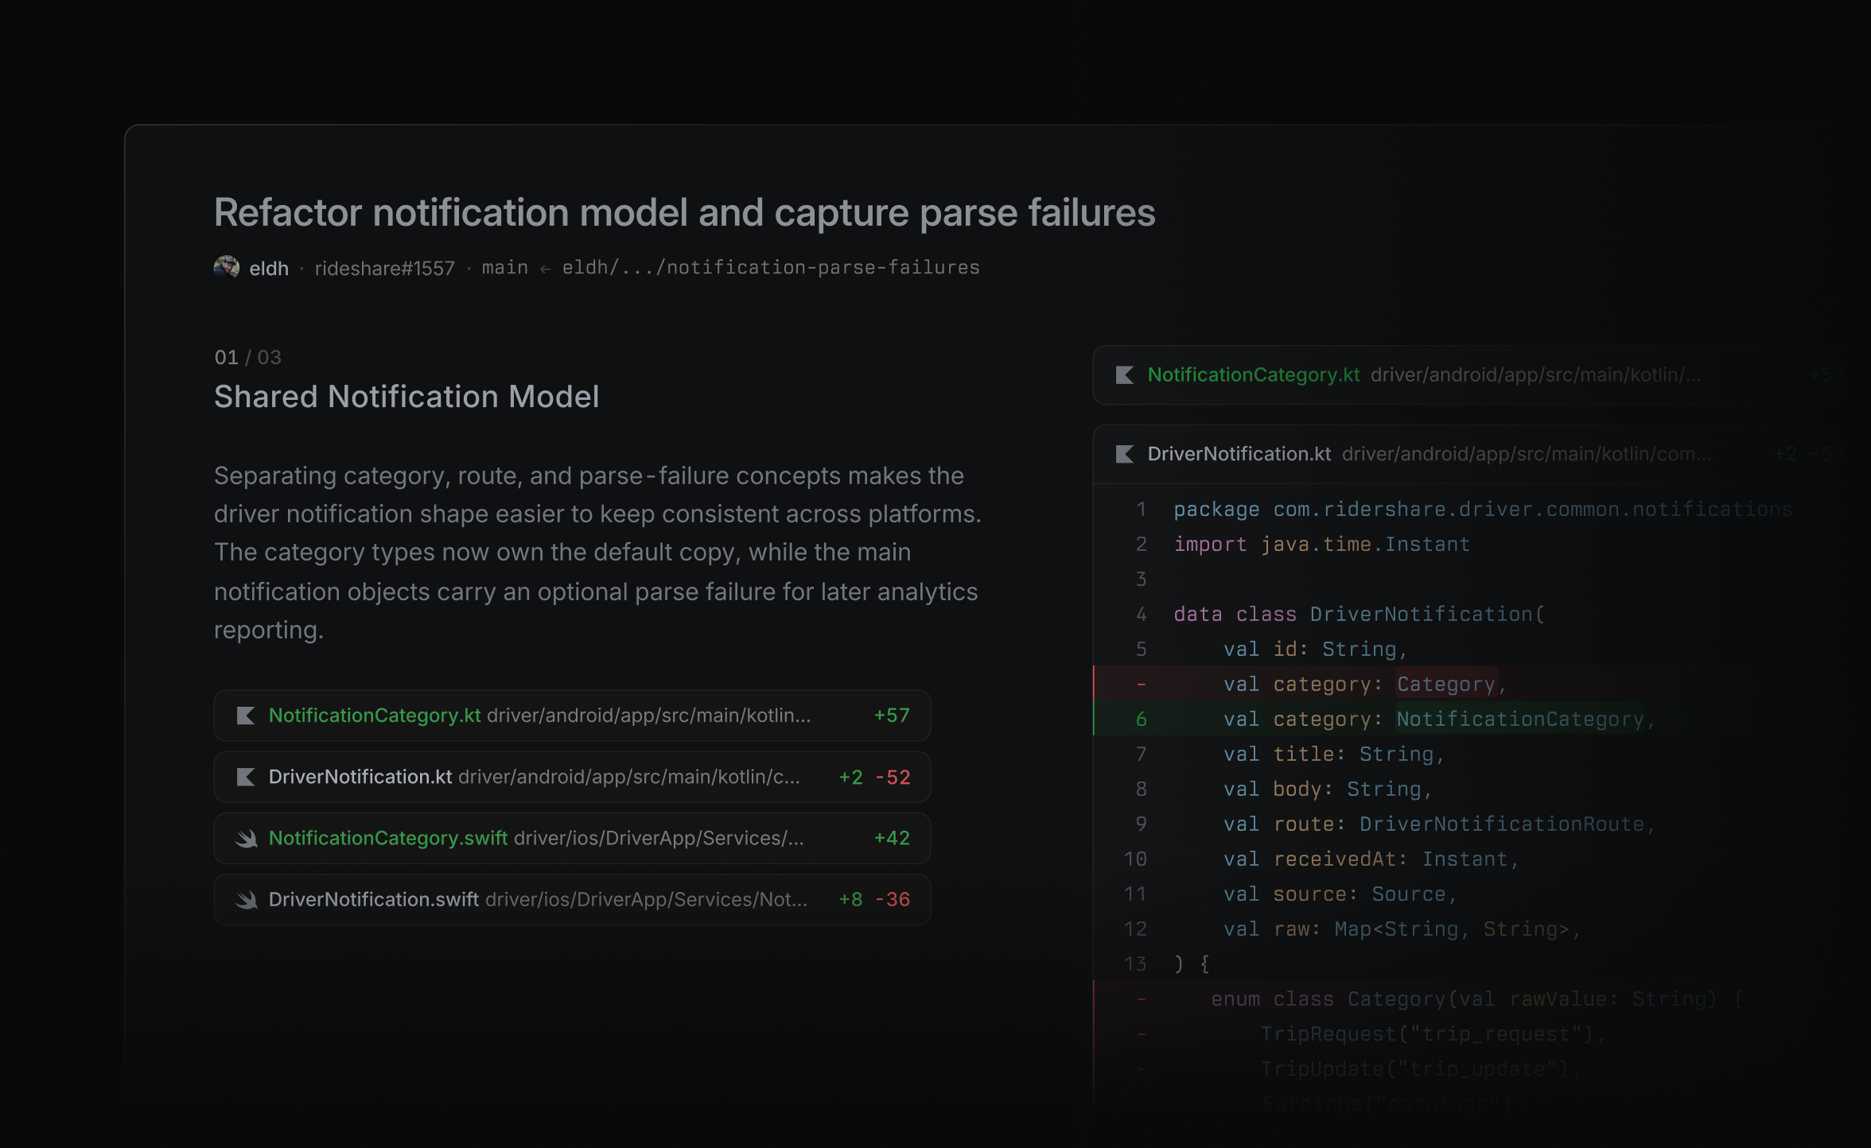
Task: Click the Kotlin icon in NotificationCategory.kt list row
Action: click(x=246, y=716)
